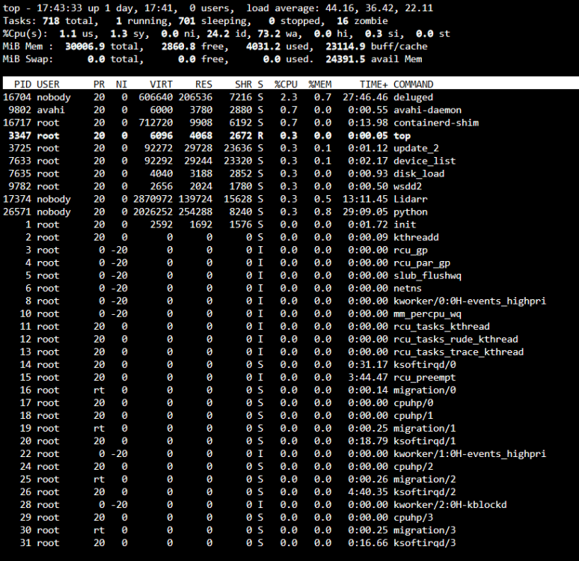The image size is (579, 561).
Task: Click the COMMAND column header
Action: 413,85
